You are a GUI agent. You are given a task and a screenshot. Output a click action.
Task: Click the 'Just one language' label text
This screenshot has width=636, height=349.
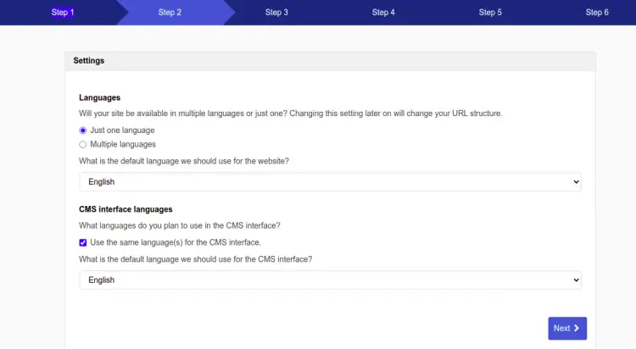(x=122, y=130)
